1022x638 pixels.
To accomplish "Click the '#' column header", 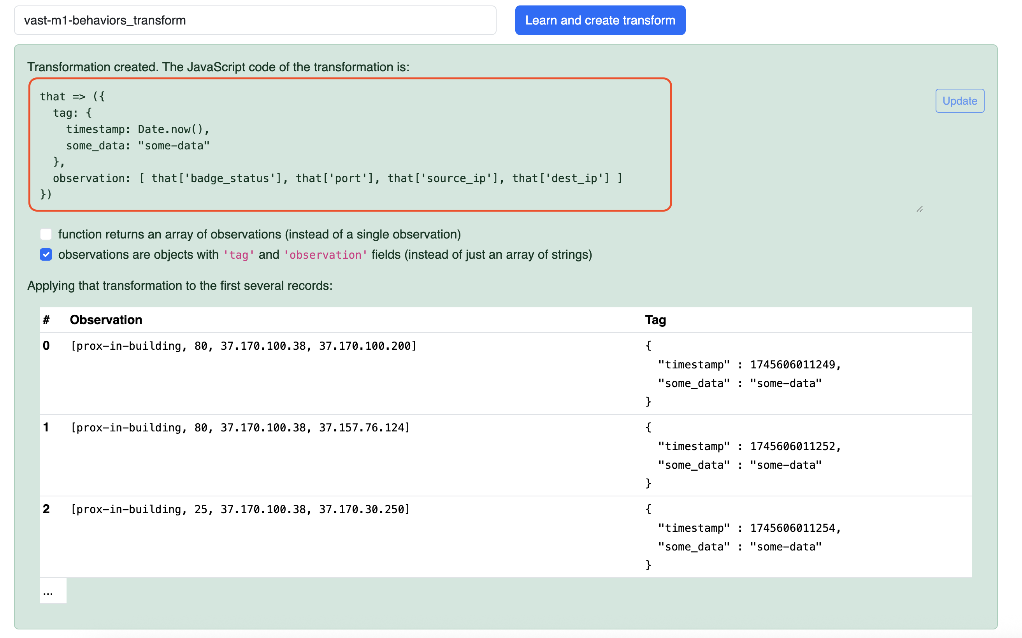I will click(x=46, y=320).
